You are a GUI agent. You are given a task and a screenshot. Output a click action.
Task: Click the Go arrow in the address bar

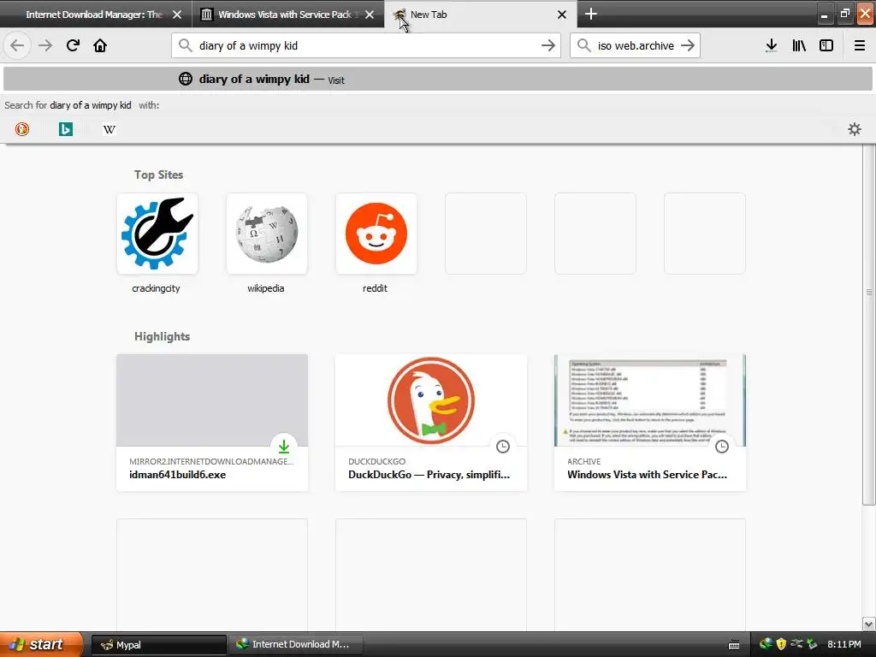click(x=548, y=45)
